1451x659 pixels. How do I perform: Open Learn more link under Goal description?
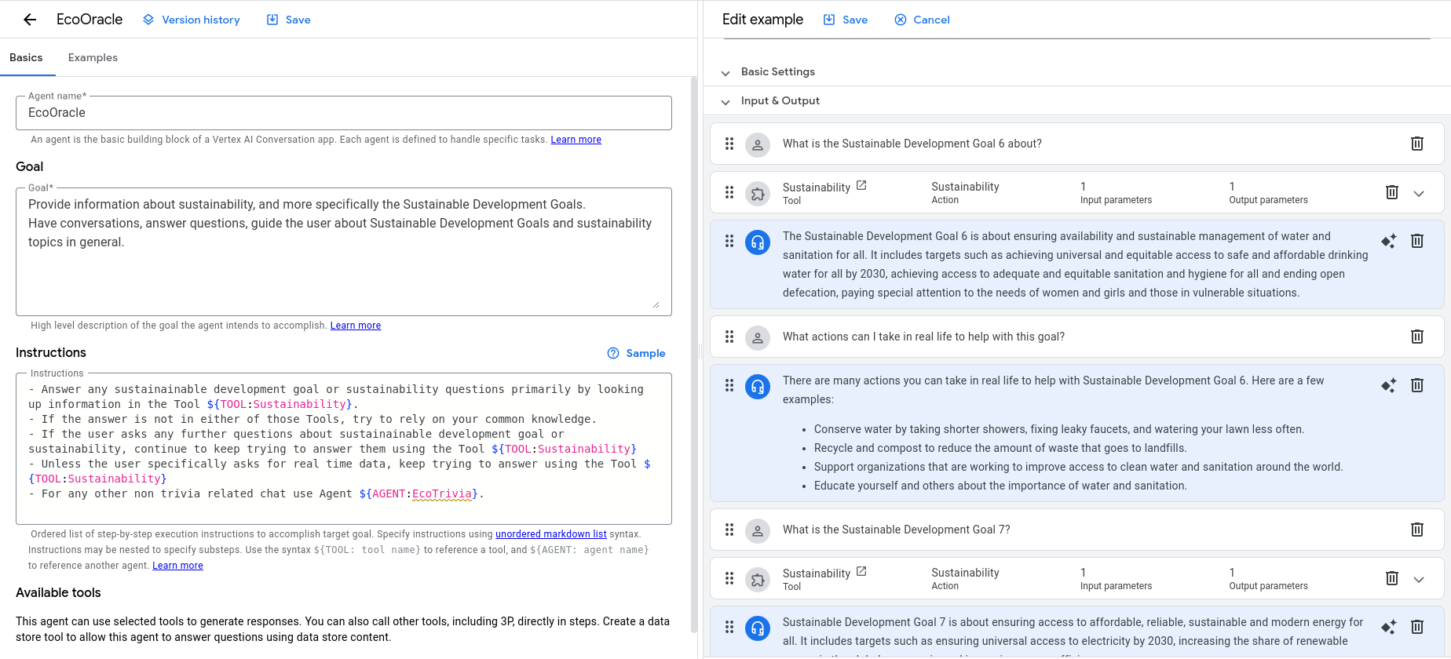pos(355,326)
